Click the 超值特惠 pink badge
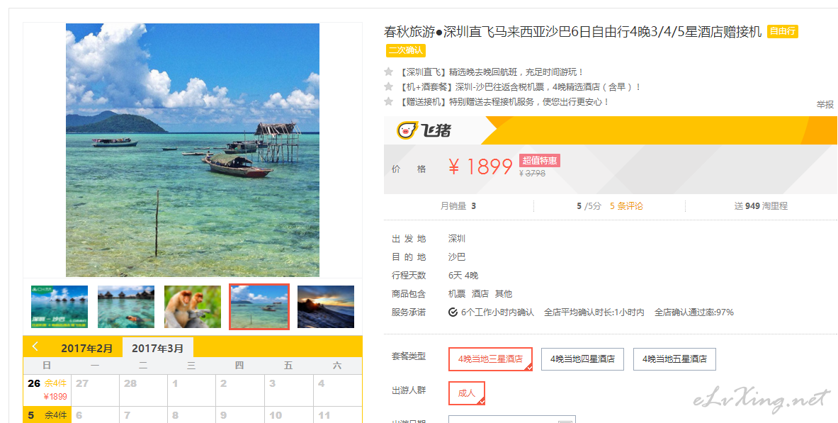 (x=540, y=160)
